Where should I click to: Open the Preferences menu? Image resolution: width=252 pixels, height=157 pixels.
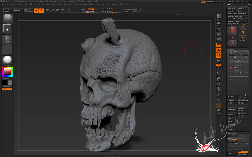(x=78, y=4)
